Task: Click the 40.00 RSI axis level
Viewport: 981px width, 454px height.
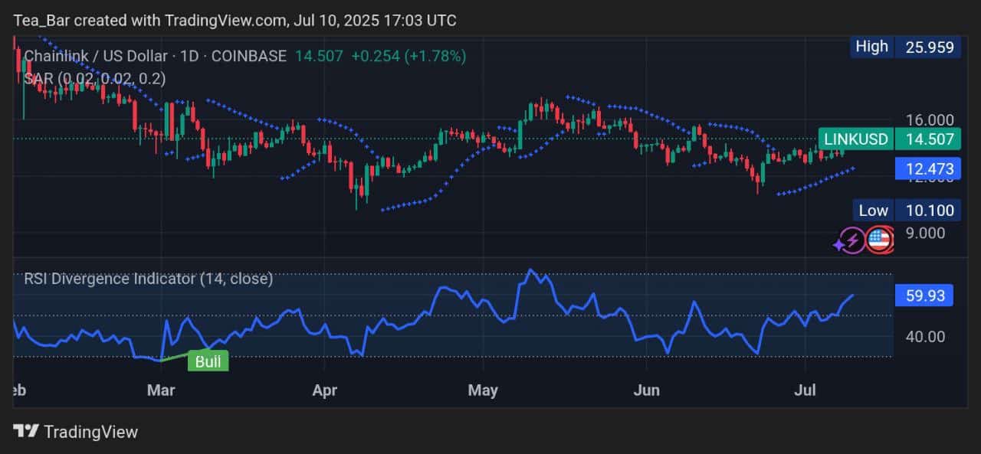Action: pyautogui.click(x=925, y=336)
